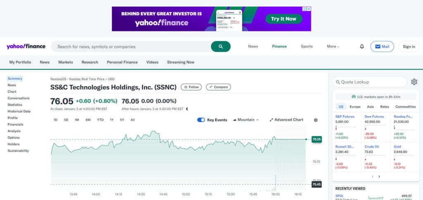423x200 pixels.
Task: Open Analysis in left sidebar
Action: coord(14,131)
